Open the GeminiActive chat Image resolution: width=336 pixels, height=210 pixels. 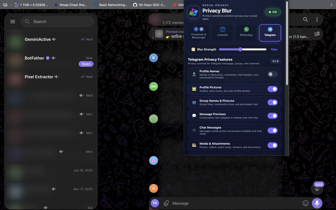(x=51, y=42)
